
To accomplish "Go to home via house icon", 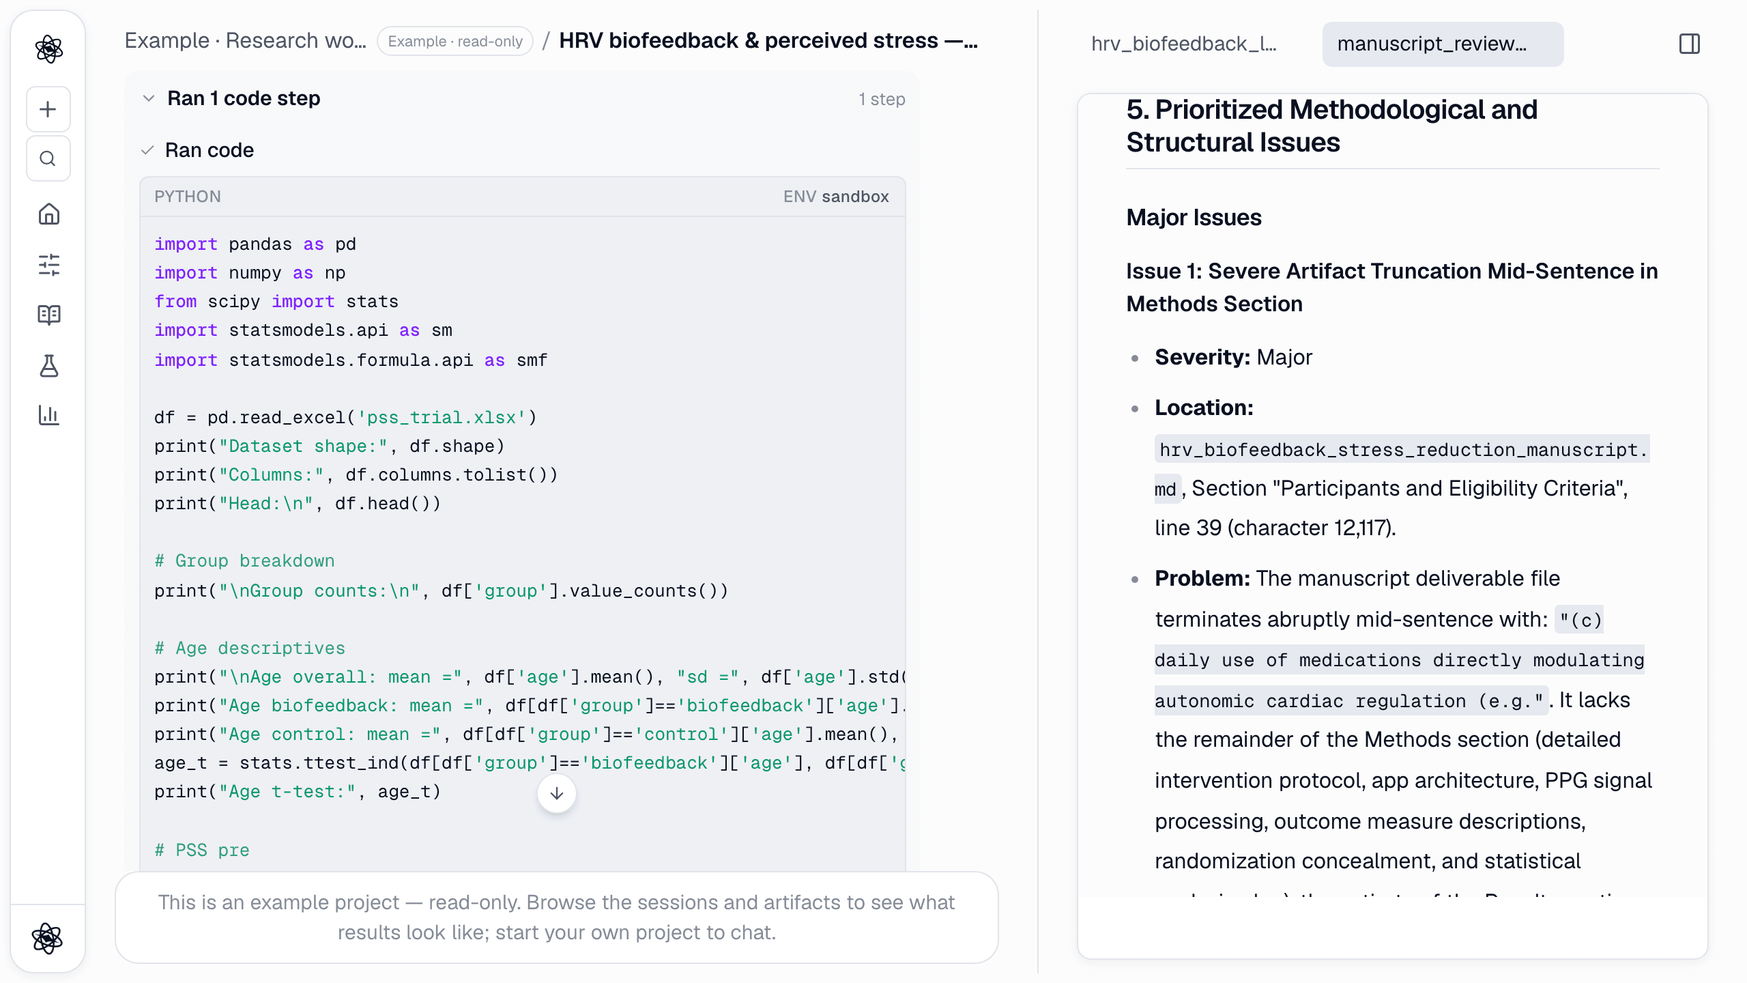I will point(48,214).
